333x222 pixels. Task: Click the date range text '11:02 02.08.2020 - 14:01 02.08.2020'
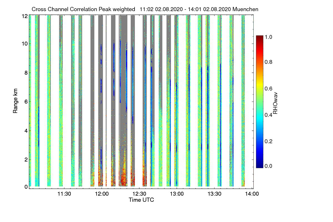[x=185, y=9]
